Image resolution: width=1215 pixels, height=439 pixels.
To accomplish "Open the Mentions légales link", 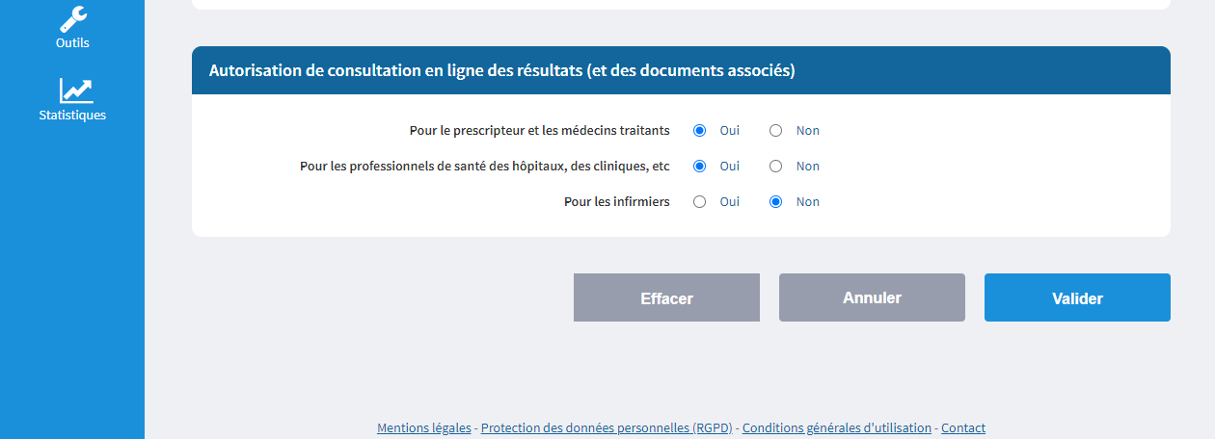I will tap(424, 427).
